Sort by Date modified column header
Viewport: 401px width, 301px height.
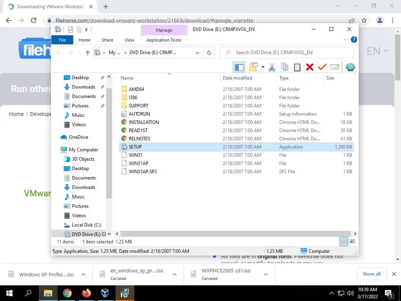click(248, 78)
